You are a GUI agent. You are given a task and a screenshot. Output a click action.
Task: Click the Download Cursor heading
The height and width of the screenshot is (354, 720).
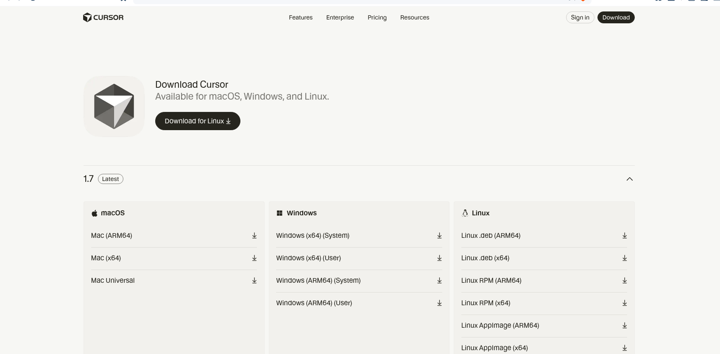pyautogui.click(x=192, y=84)
